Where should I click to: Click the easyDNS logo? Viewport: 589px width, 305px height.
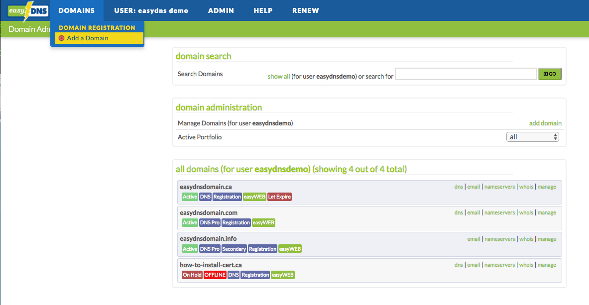[x=28, y=11]
